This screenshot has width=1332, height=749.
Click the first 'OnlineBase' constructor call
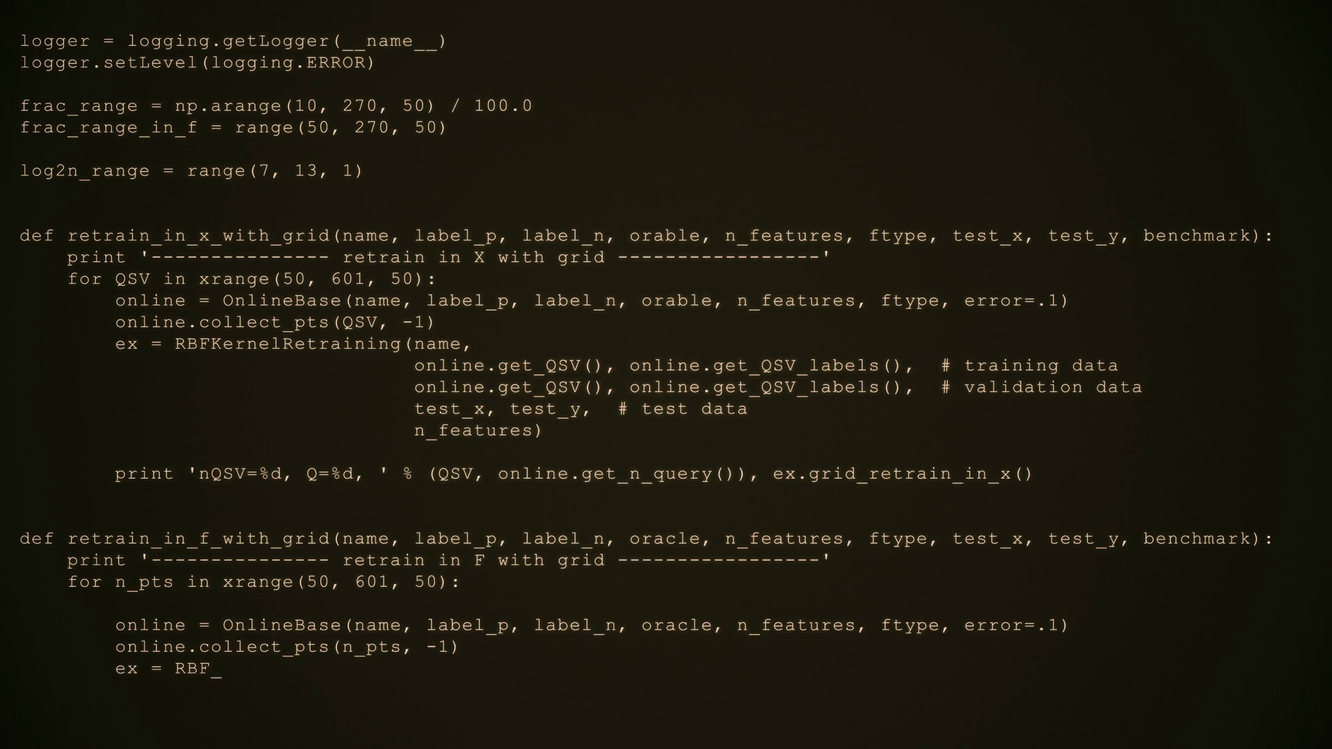tap(282, 301)
